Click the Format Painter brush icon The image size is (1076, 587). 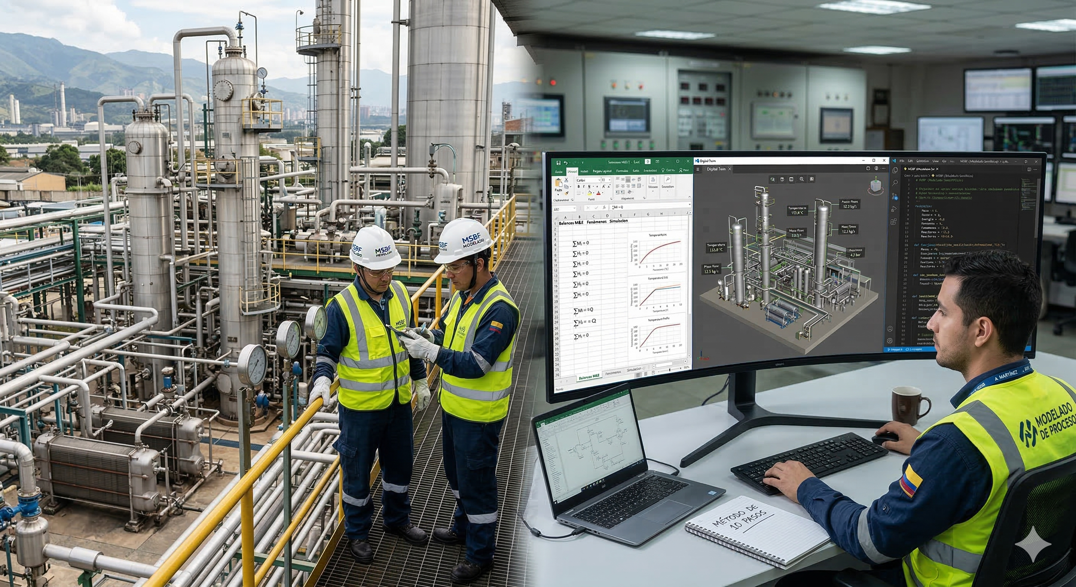pos(567,193)
